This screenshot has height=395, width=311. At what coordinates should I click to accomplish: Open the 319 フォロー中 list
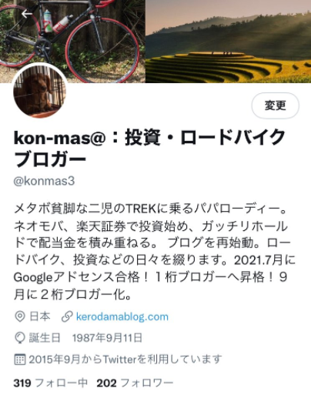coord(51,383)
